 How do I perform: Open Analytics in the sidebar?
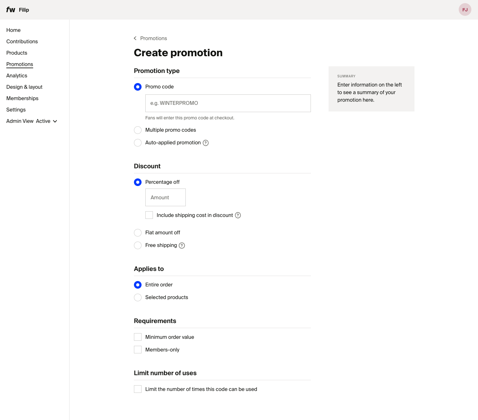click(17, 76)
